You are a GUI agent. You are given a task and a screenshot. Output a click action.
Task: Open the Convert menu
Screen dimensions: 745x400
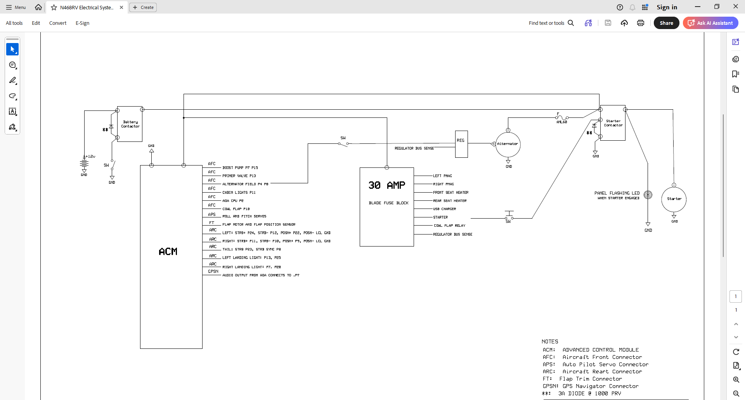57,23
